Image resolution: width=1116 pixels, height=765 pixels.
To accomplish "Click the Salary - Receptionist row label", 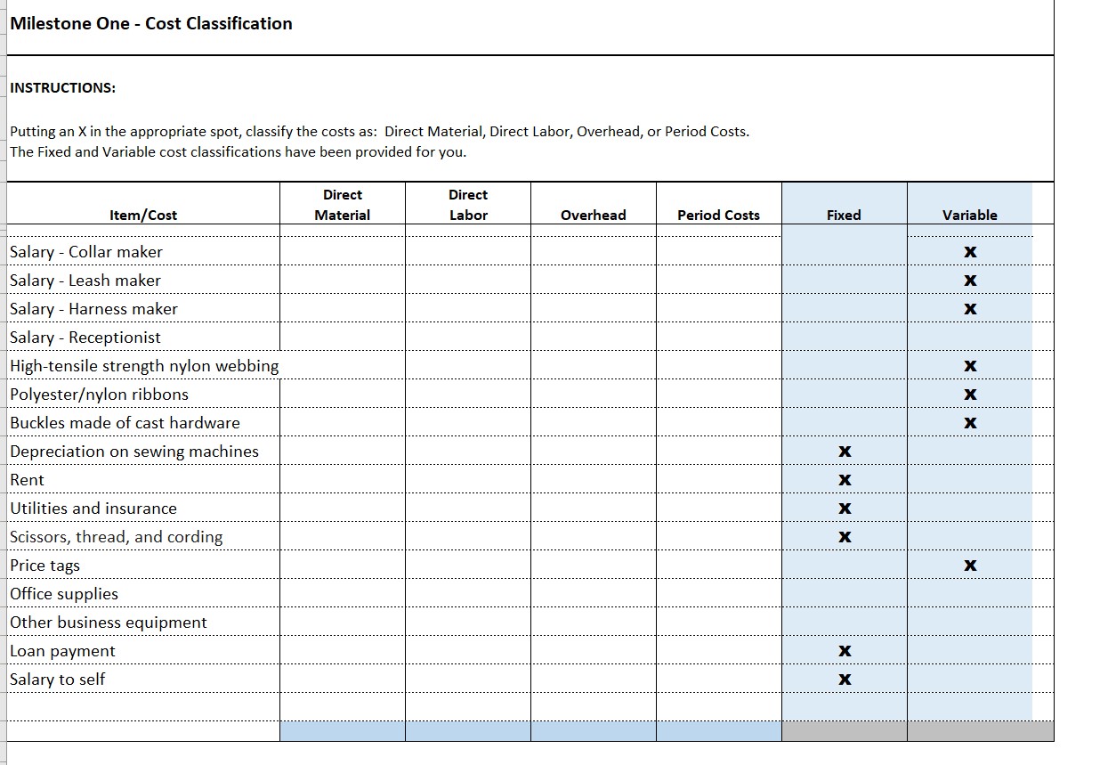I will pos(85,338).
